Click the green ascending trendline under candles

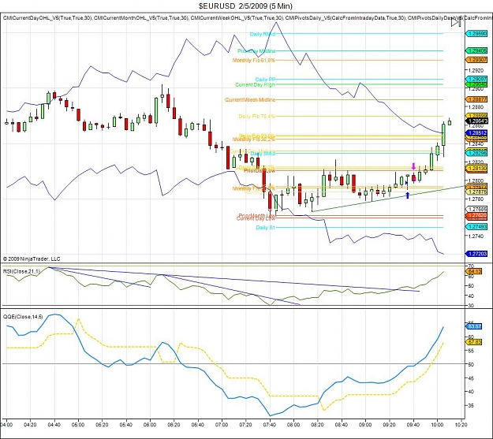[388, 199]
